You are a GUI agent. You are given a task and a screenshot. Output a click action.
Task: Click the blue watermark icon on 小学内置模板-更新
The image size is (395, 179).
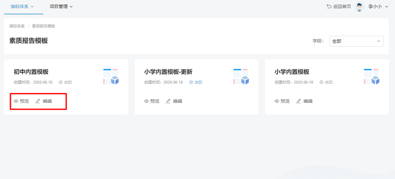point(191,82)
